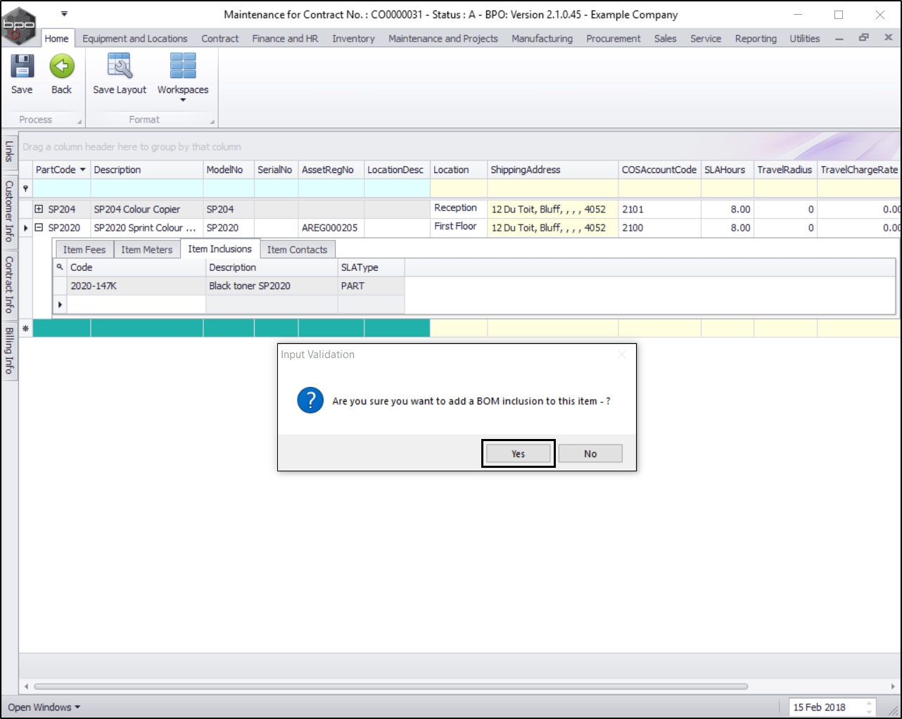Expand the Format group launcher
The height and width of the screenshot is (719, 902).
tap(212, 122)
